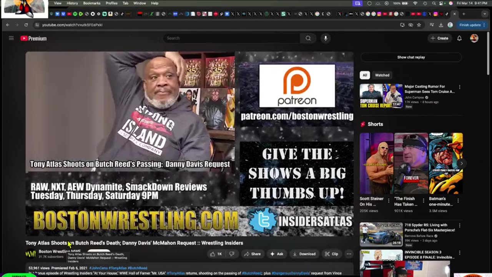Screen dimensions: 492x277
Task: Open the account avatar menu
Action: point(474,38)
